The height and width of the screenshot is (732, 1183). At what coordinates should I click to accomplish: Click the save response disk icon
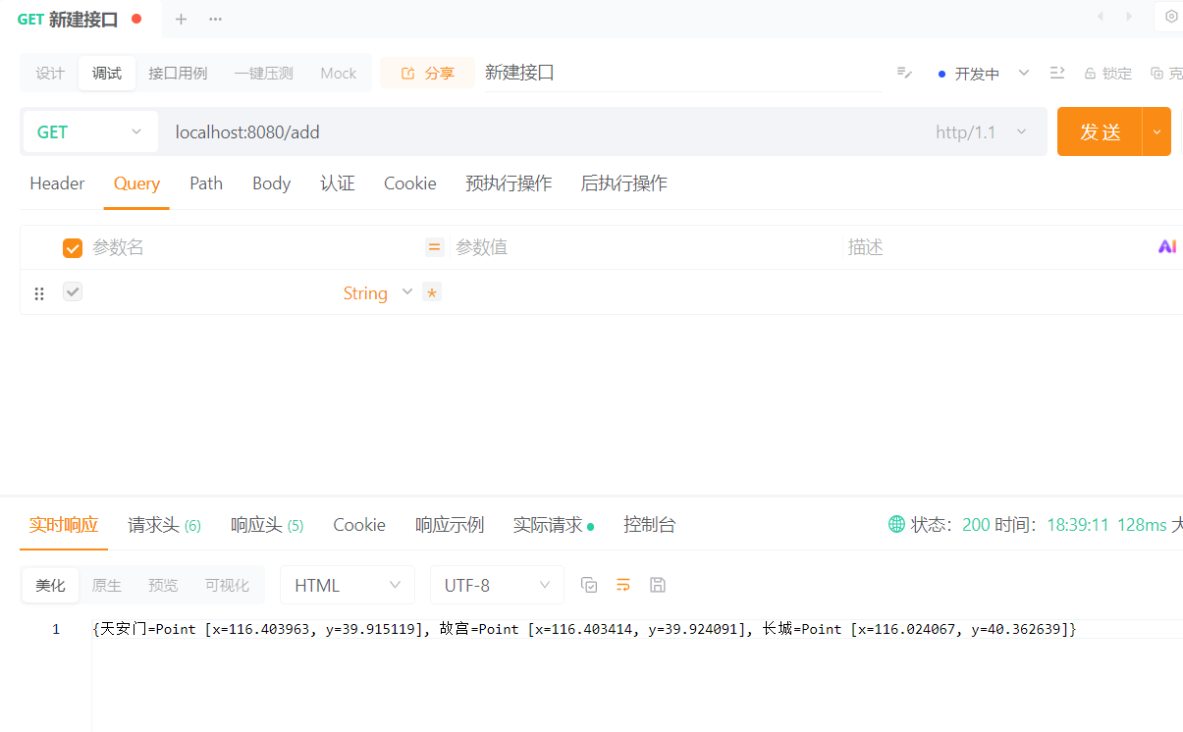[x=658, y=585]
